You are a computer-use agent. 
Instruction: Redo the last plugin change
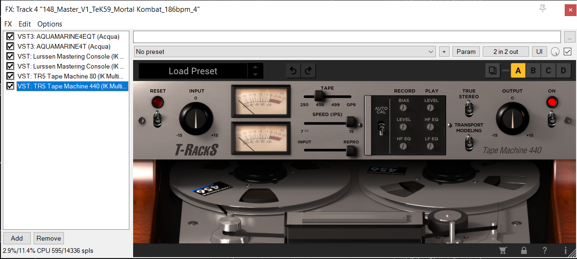click(x=308, y=71)
